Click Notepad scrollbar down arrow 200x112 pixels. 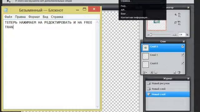point(97,106)
